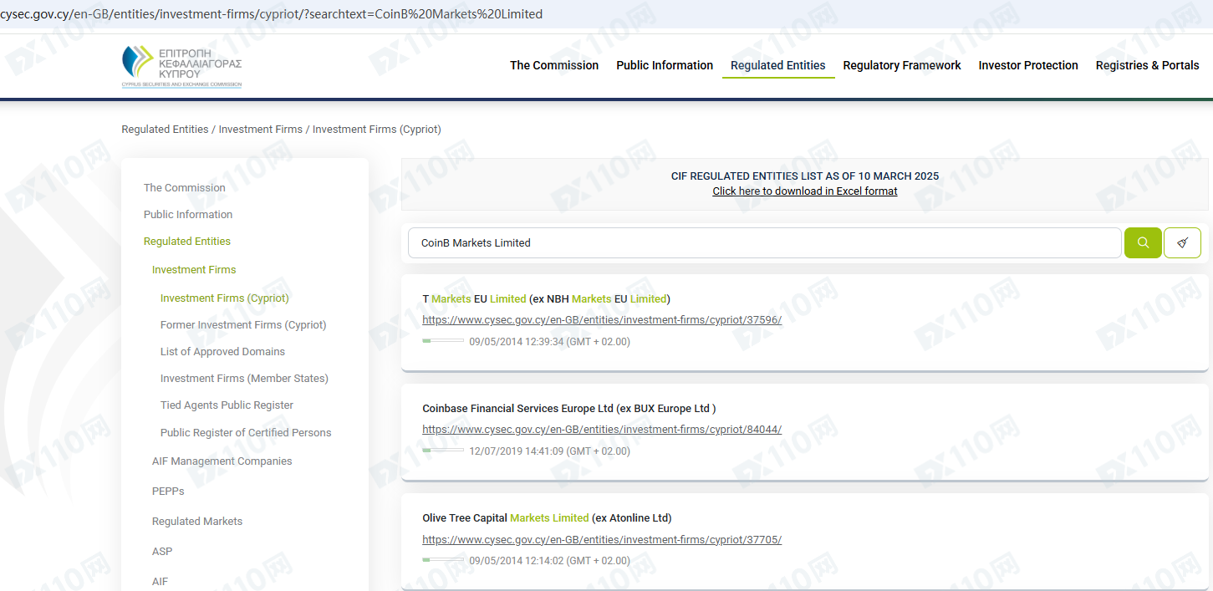Screen dimensions: 1213x591
Task: Open The Commission top menu
Action: pos(554,65)
